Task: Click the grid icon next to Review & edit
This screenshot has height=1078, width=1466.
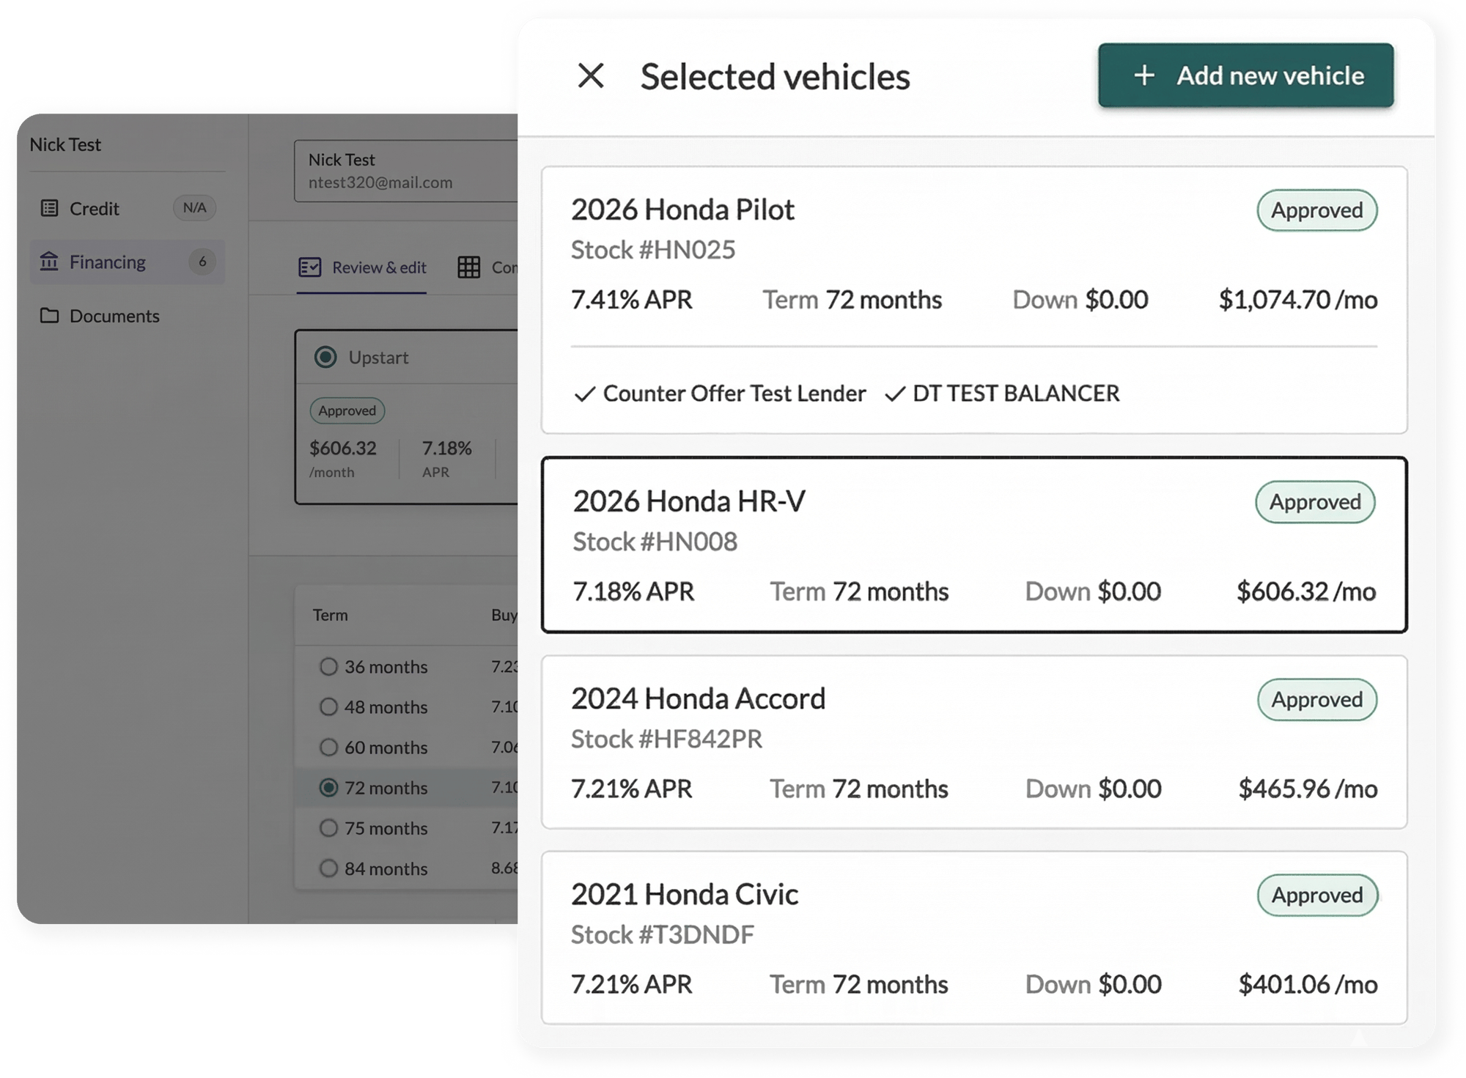Action: (470, 267)
